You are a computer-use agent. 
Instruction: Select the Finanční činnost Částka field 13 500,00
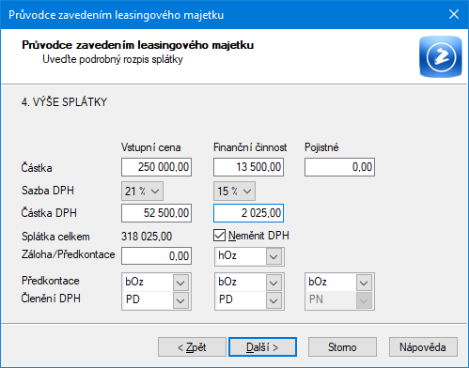[x=248, y=167]
